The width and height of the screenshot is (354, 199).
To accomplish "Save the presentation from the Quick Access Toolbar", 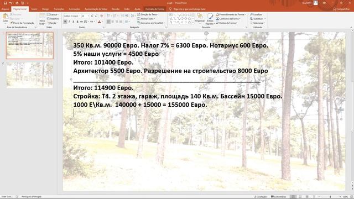I will tap(5, 3).
